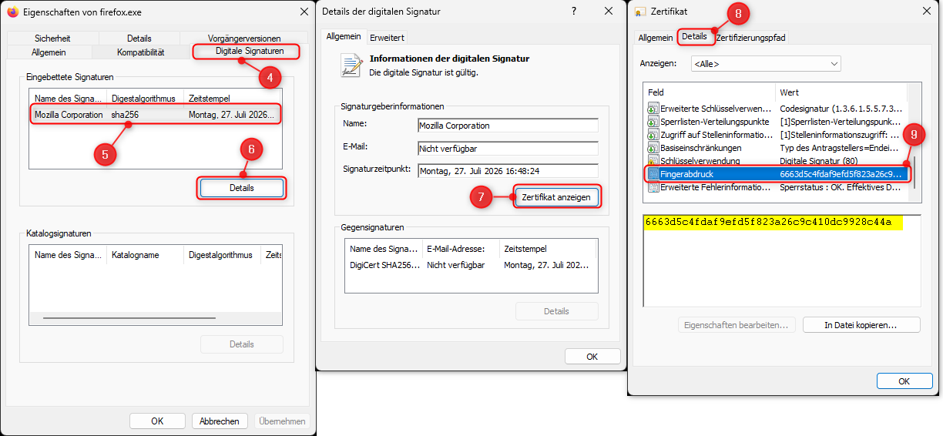Click the E-Mail field showing Nicht verfügbar
Image resolution: width=943 pixels, height=436 pixels.
coord(508,148)
